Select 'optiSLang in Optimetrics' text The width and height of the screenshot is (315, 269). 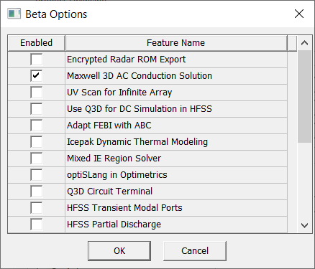[x=117, y=175]
